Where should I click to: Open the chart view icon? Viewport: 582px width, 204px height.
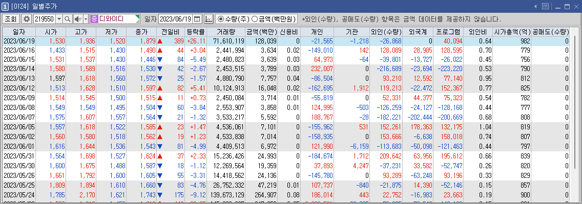pyautogui.click(x=209, y=18)
